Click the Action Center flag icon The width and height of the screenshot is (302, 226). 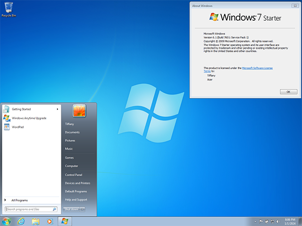pos(261,221)
